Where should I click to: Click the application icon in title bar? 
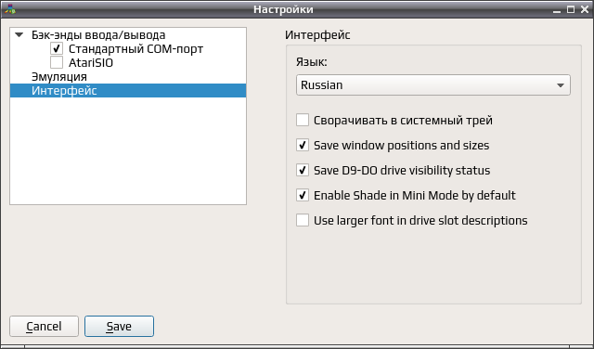(10, 9)
